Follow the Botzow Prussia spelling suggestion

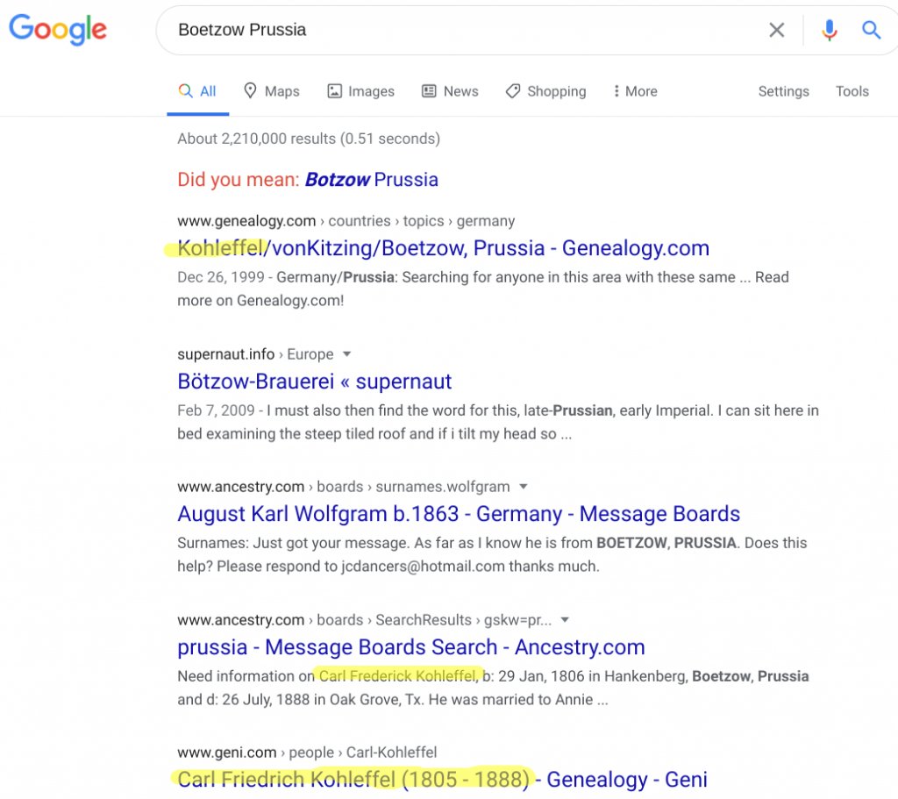tap(371, 180)
